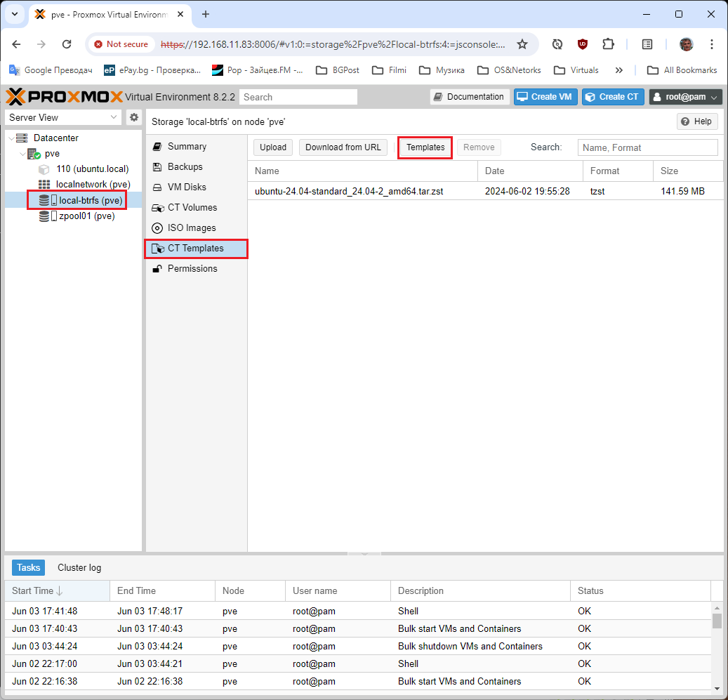Switch to the Tasks tab
The width and height of the screenshot is (728, 700).
point(28,567)
